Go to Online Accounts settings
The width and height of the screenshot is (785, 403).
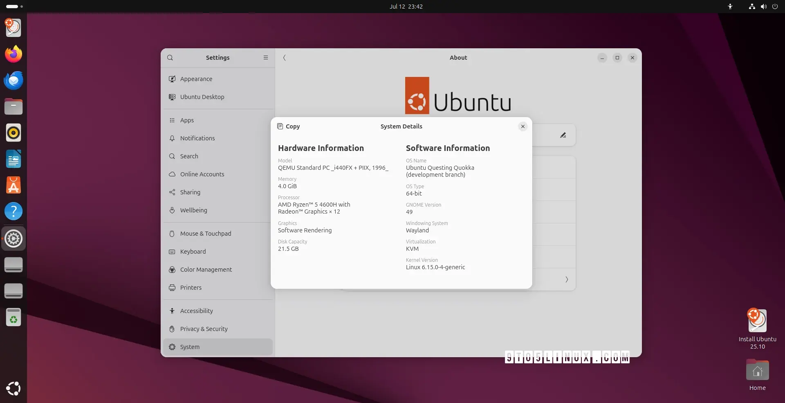click(202, 174)
